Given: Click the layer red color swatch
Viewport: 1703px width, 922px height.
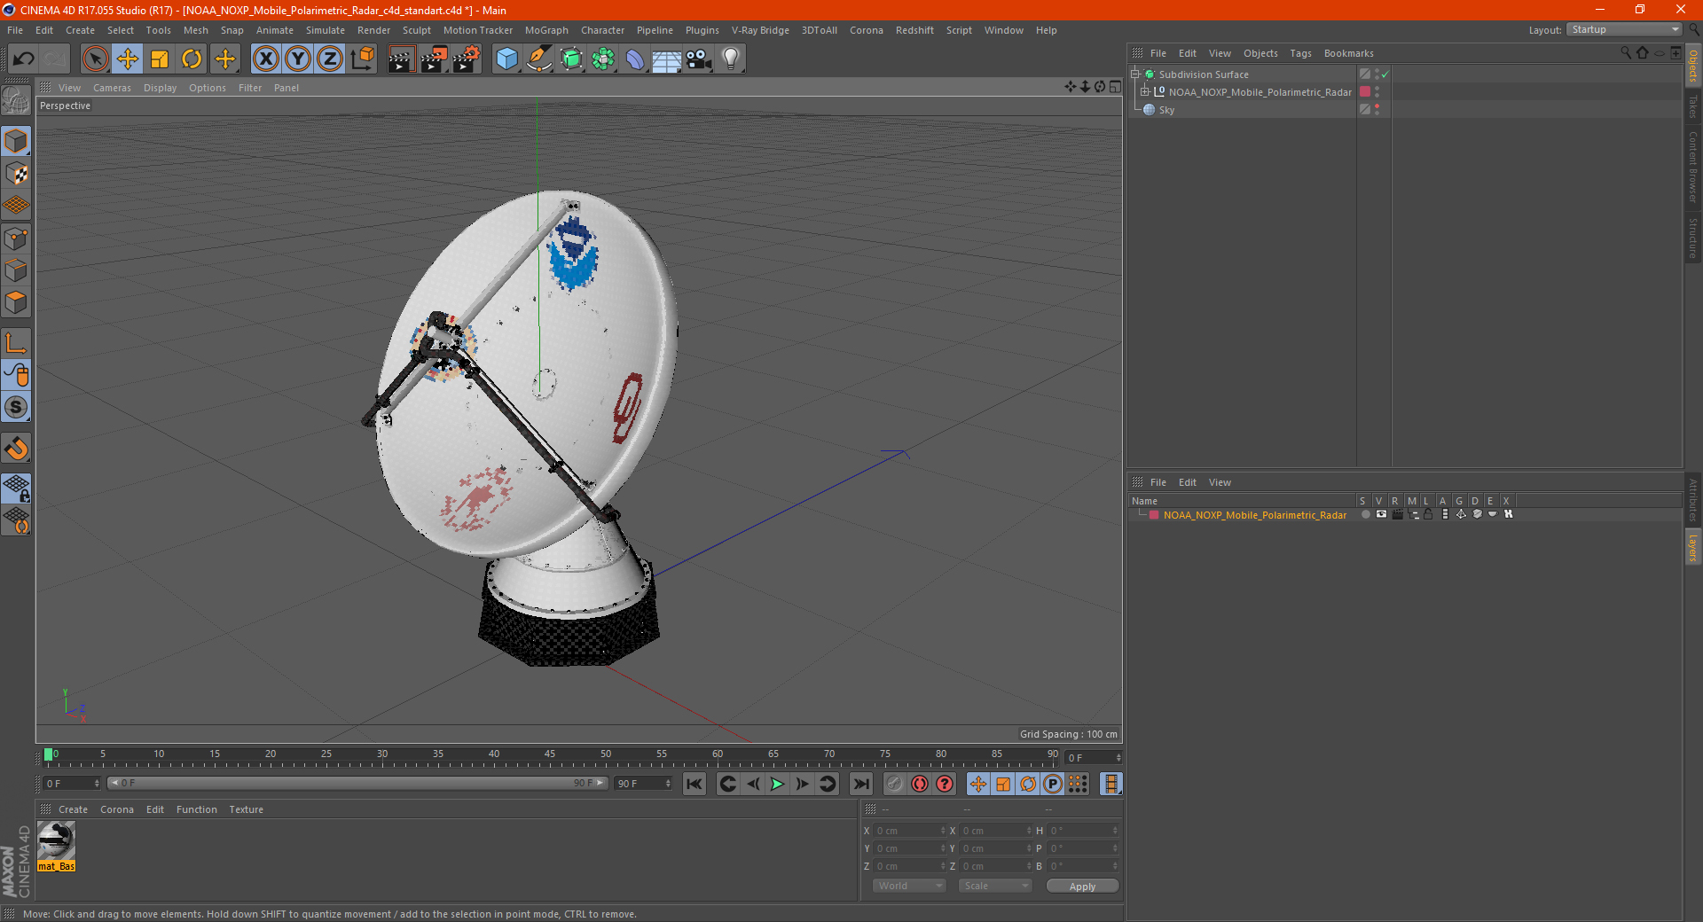Looking at the screenshot, I should click(1154, 515).
